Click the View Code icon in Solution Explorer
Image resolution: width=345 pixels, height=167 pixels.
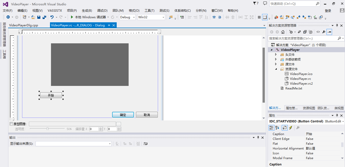318,32
